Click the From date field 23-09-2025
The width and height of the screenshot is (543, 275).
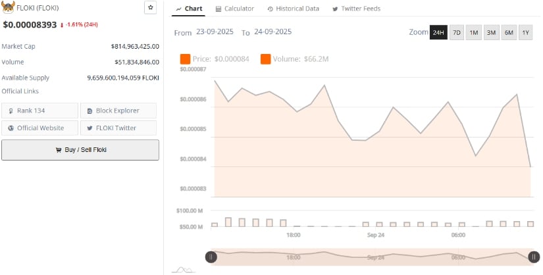click(215, 32)
